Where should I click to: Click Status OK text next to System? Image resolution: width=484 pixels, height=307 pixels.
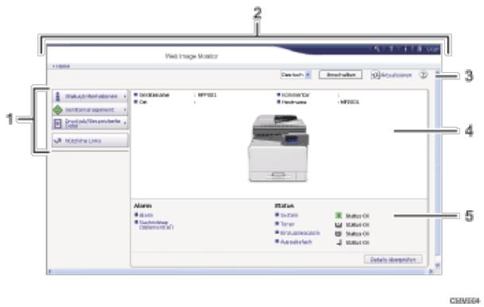point(358,216)
